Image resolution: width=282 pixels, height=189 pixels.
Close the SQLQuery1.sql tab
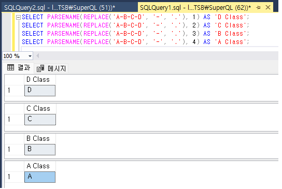[x=268, y=8]
